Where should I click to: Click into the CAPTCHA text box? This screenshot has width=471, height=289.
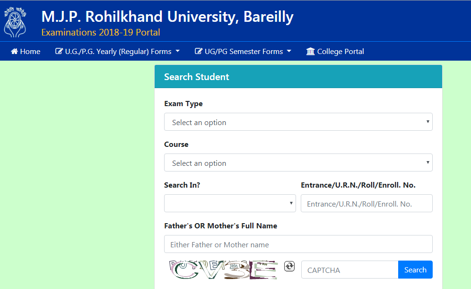pyautogui.click(x=349, y=270)
